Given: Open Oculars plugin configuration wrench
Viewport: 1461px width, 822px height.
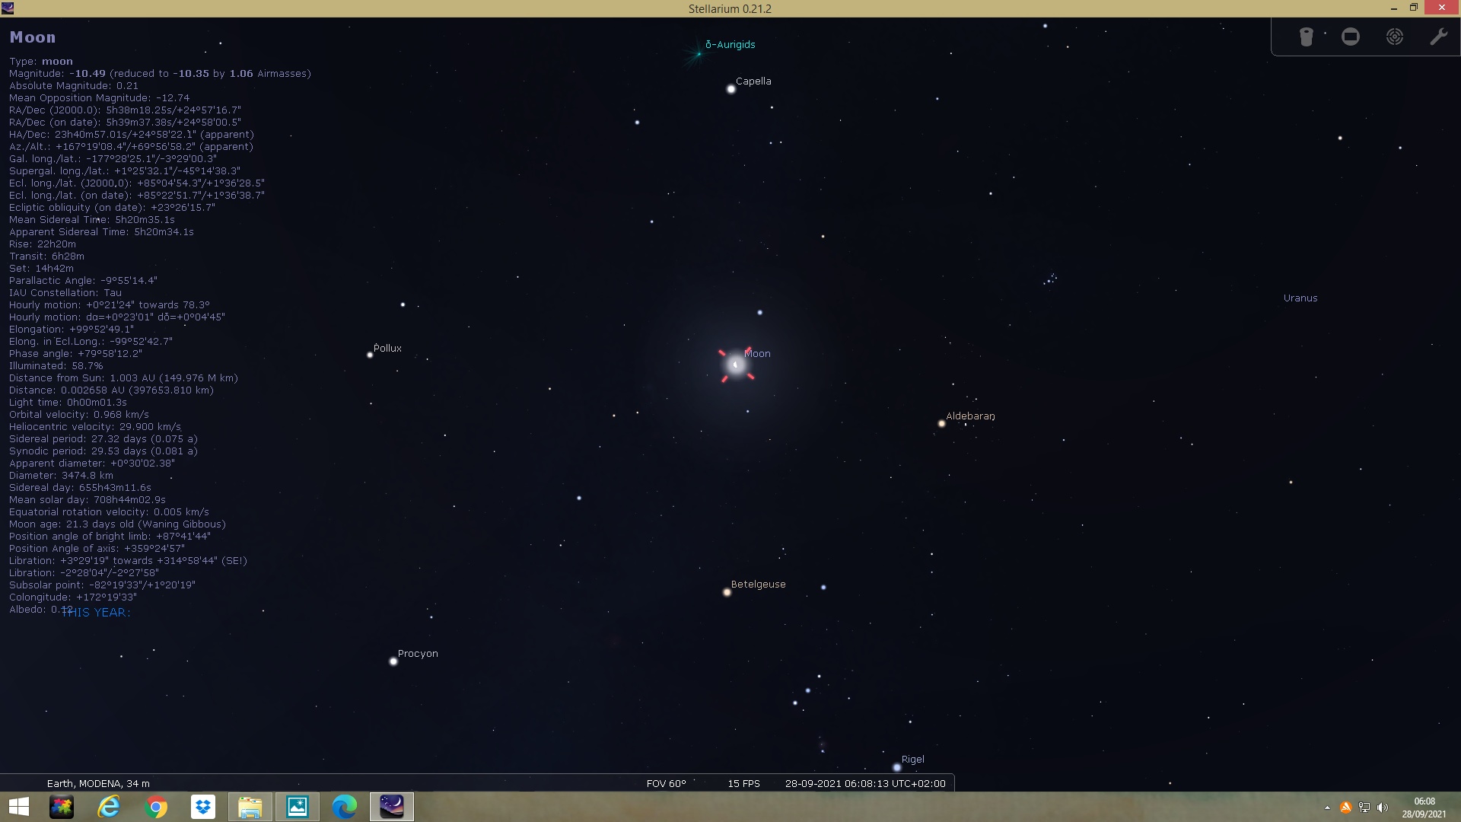Looking at the screenshot, I should [x=1438, y=37].
